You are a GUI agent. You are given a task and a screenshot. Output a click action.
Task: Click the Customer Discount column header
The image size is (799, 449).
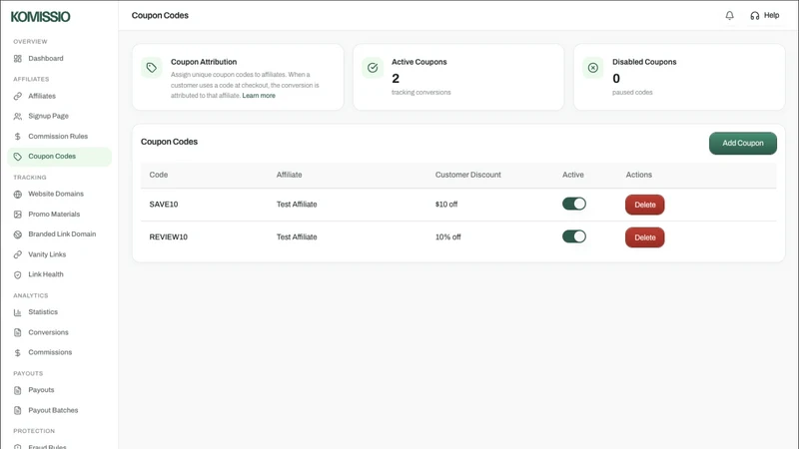tap(467, 175)
